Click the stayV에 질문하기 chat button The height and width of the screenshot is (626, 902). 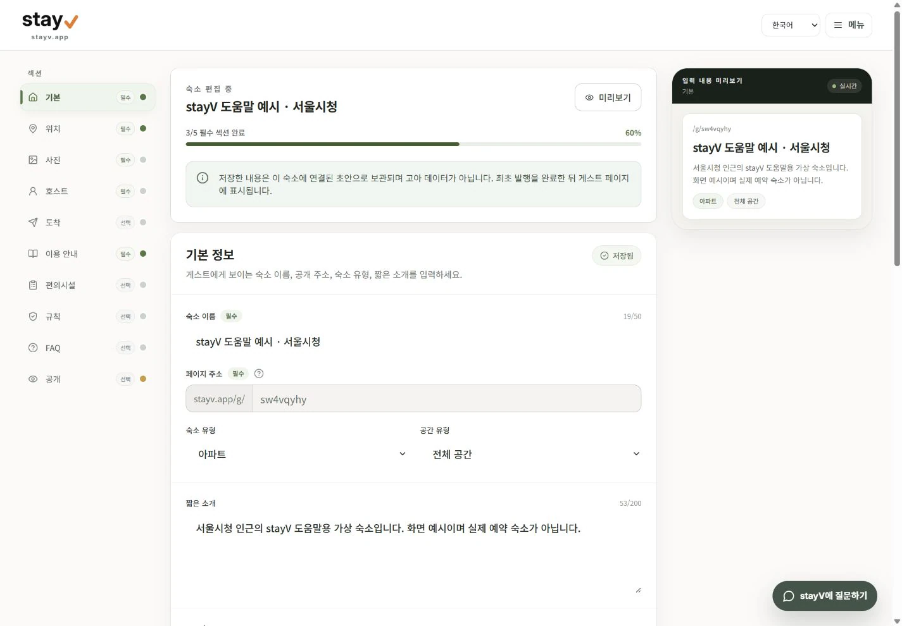point(825,596)
